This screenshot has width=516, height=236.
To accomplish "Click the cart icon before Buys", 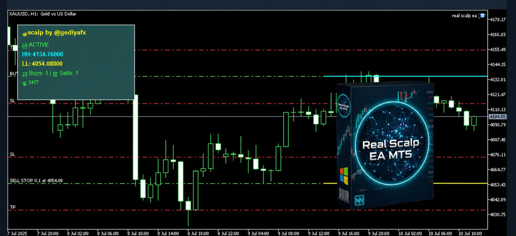I will tap(25, 74).
